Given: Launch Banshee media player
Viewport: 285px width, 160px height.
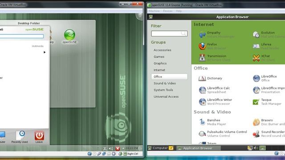Looking at the screenshot, I should (x=212, y=122).
